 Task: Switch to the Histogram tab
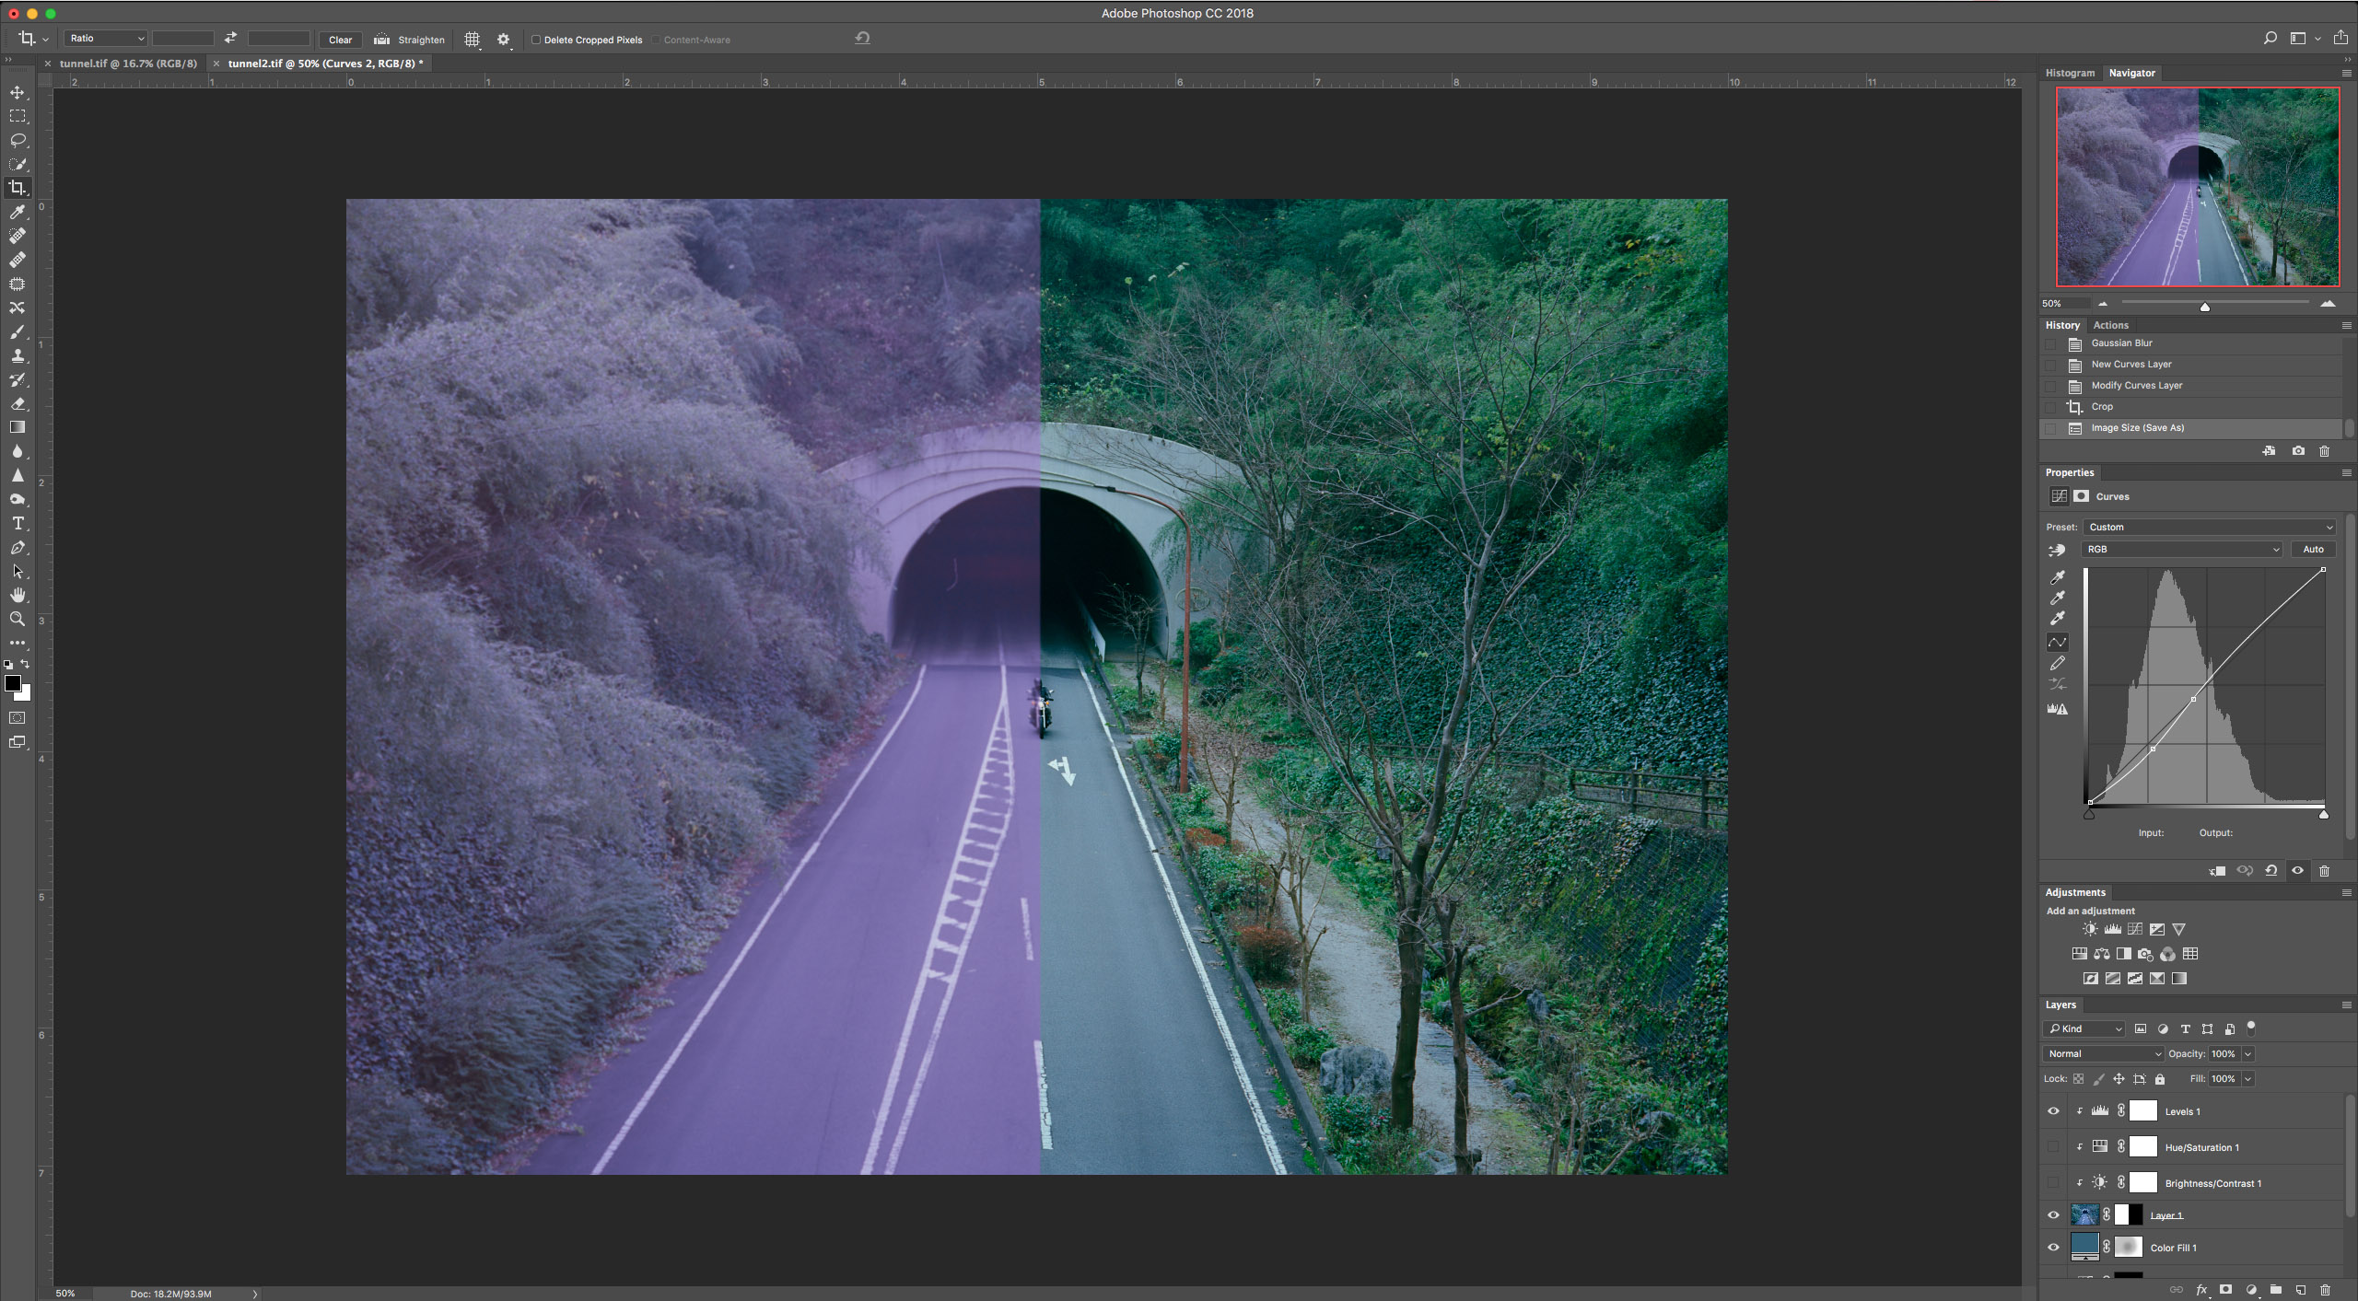(x=2070, y=73)
